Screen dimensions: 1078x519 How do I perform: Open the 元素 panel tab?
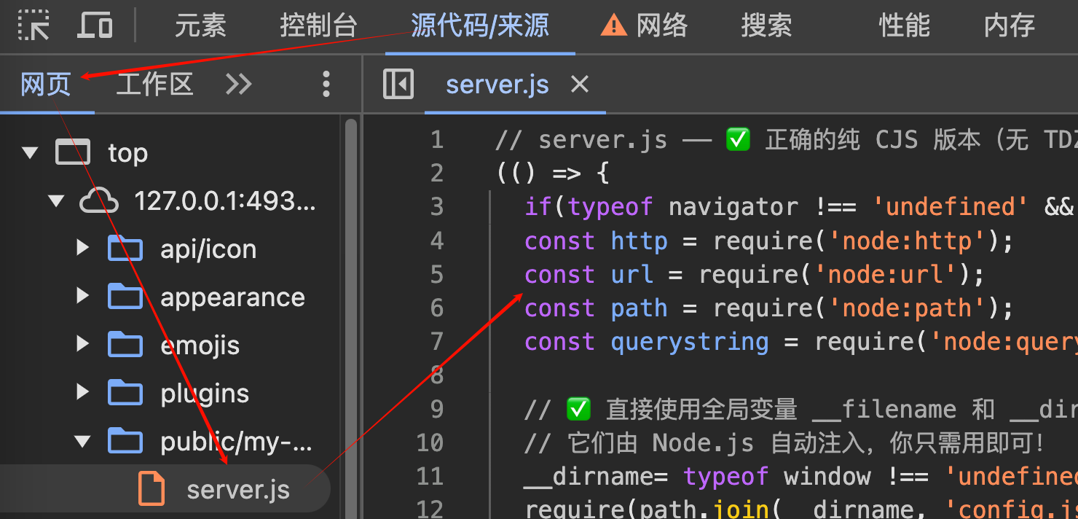click(200, 26)
